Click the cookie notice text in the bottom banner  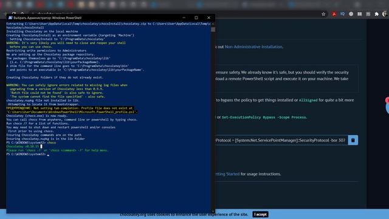[184, 214]
